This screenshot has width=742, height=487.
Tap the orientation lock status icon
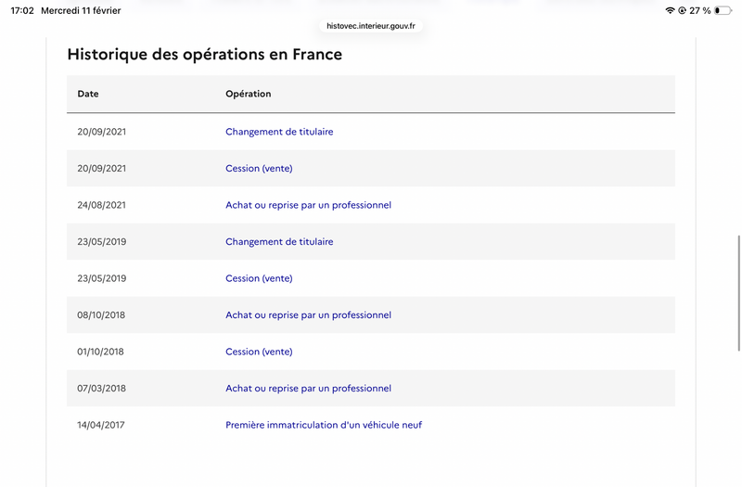coord(682,10)
